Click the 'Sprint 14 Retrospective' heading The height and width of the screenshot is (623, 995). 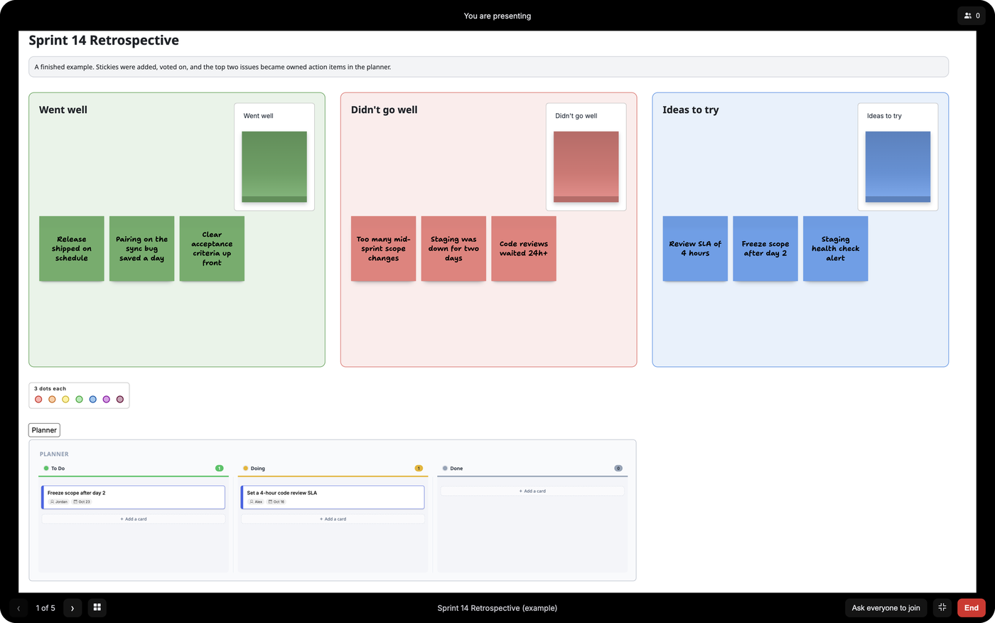click(x=104, y=41)
